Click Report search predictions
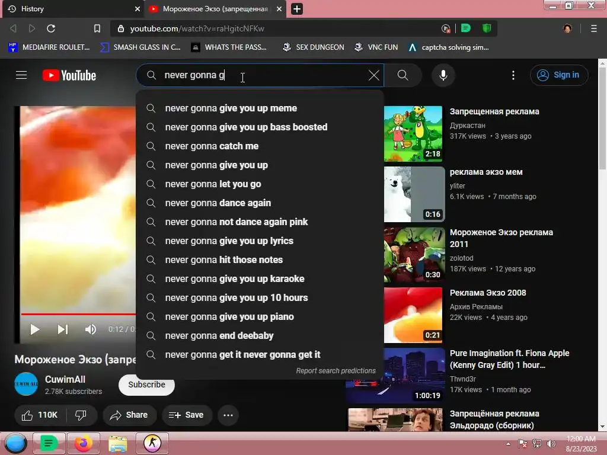The width and height of the screenshot is (607, 455). coord(336,371)
